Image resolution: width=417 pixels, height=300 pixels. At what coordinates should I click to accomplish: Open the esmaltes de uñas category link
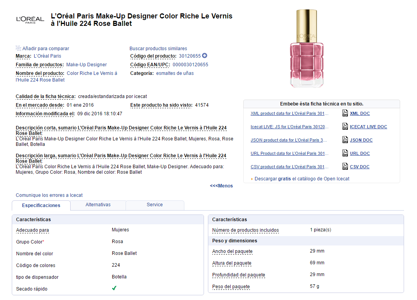pyautogui.click(x=175, y=73)
